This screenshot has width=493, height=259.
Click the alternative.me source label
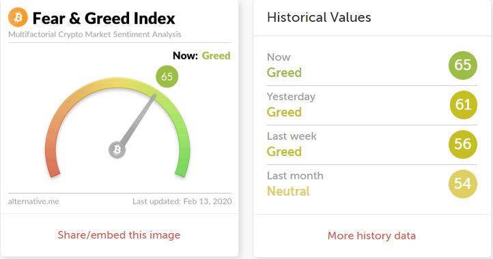(x=33, y=201)
